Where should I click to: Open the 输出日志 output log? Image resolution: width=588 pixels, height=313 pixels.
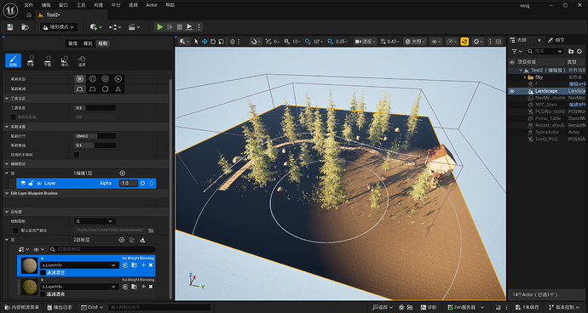60,307
